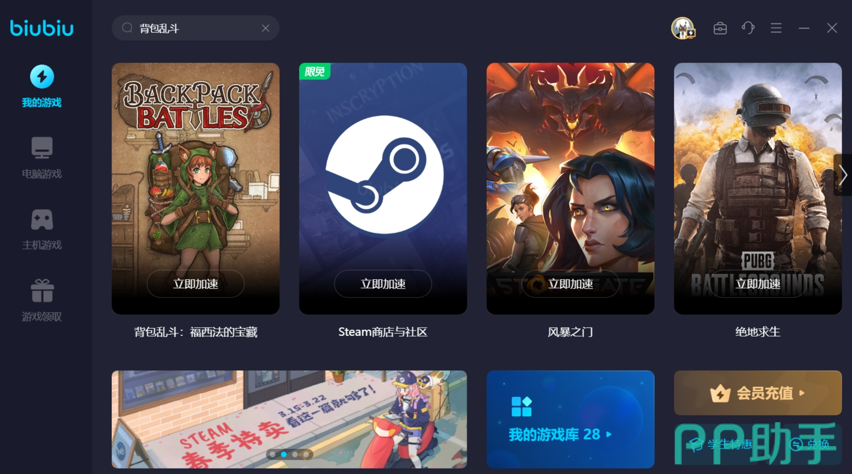
Task: Open the toolbox briefcase icon
Action: (720, 28)
